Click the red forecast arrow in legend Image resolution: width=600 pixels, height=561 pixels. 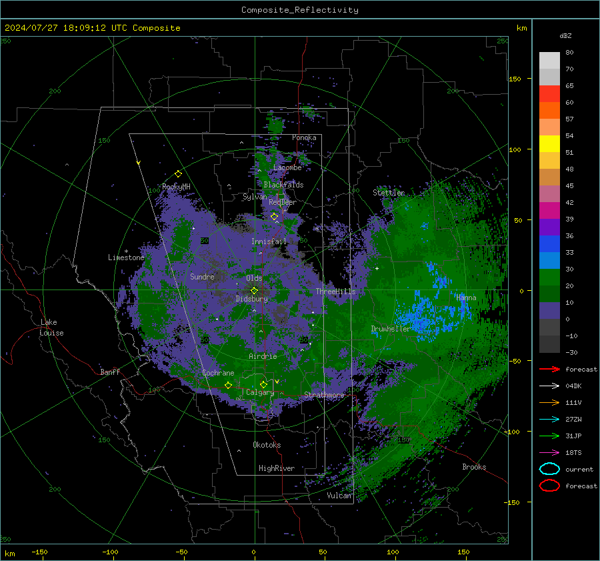coord(549,369)
